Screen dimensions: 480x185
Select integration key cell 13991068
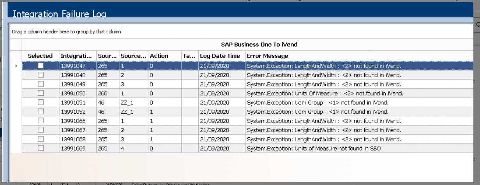click(78, 139)
